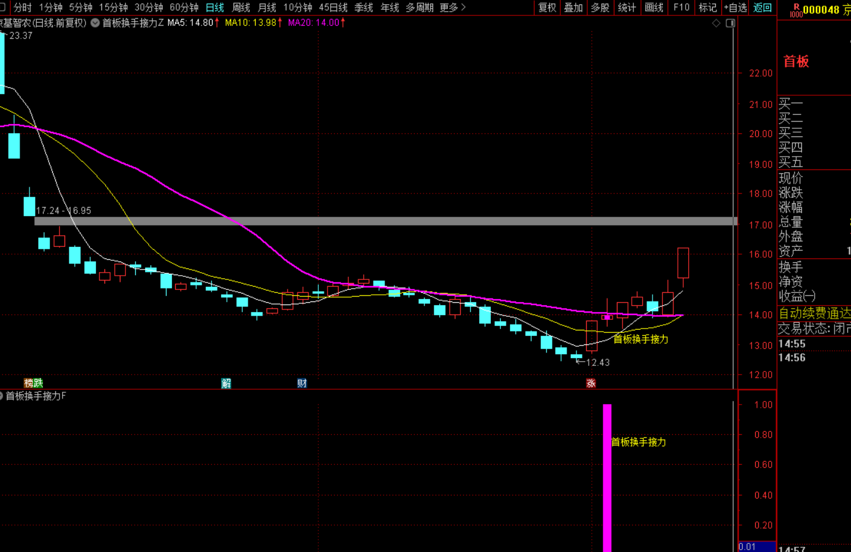The image size is (851, 552).
Task: Open the indicator dropdown beside 首板换手接力Z
Action: (95, 23)
